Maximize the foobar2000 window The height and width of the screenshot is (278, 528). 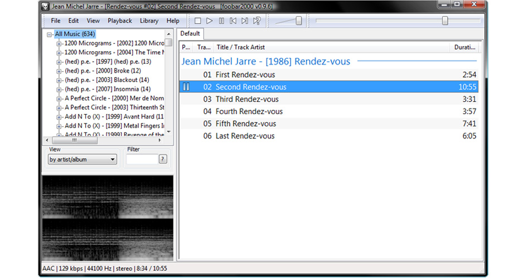click(457, 4)
